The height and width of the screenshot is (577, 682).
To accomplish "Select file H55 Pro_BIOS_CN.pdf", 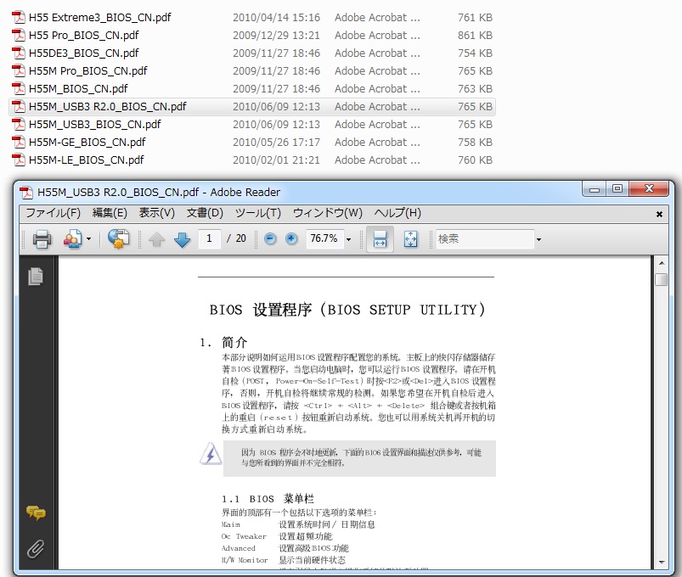I will tap(84, 35).
